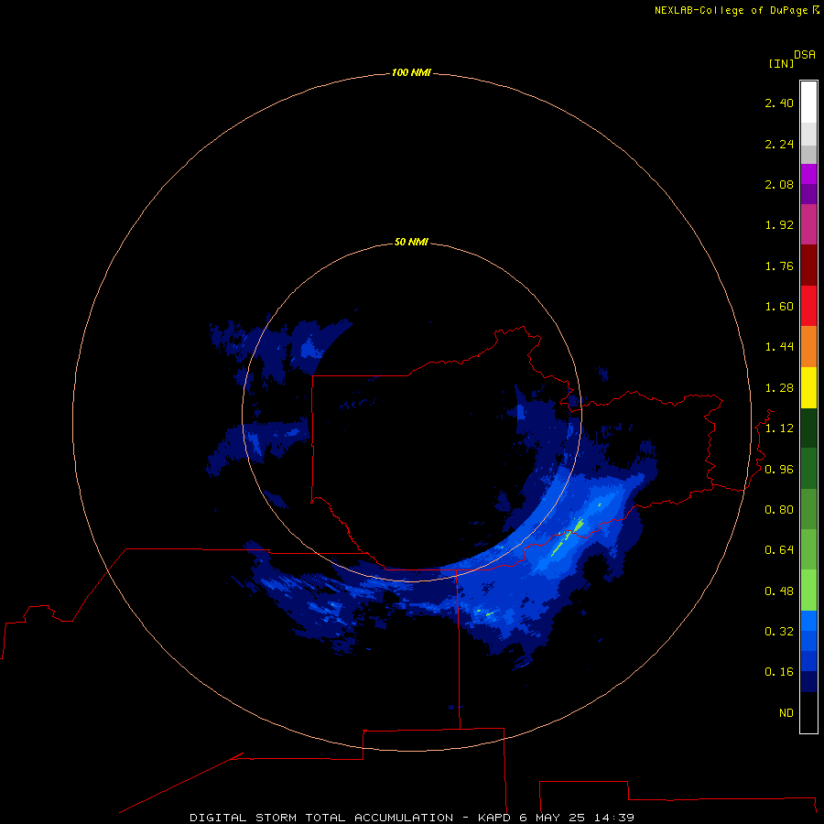Screen dimensions: 824x824
Task: Click the 1.28 legend value
Action: coord(779,388)
